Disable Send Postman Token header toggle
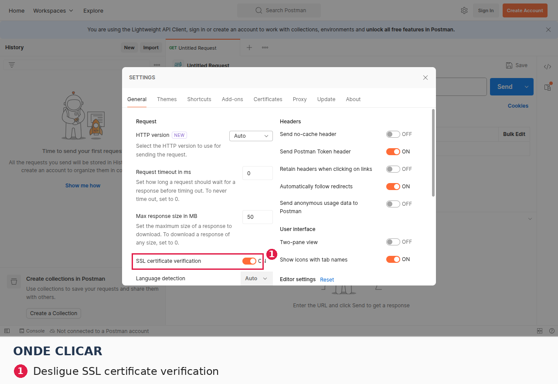The width and height of the screenshot is (558, 384). coord(393,152)
